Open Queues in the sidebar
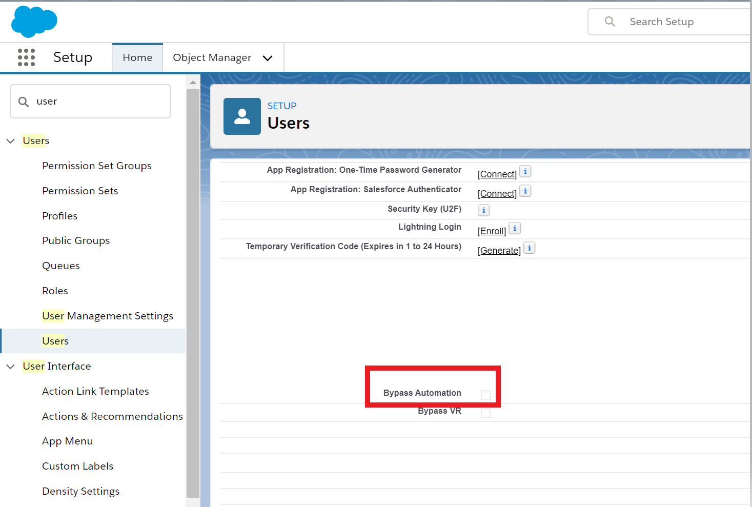Screen dimensions: 752x507 click(x=61, y=266)
